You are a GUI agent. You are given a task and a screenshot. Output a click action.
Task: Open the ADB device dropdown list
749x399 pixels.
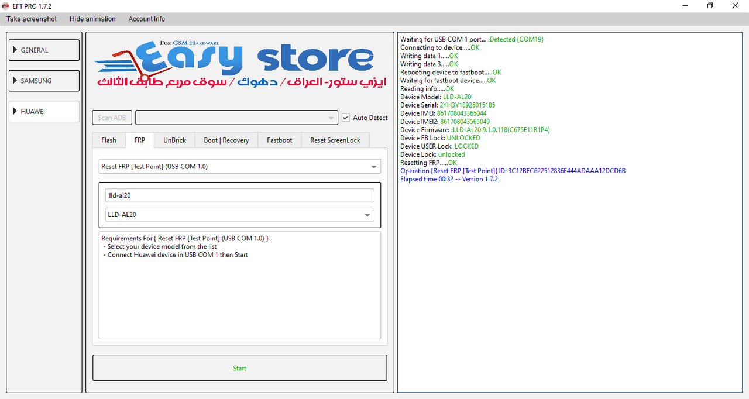click(236, 118)
